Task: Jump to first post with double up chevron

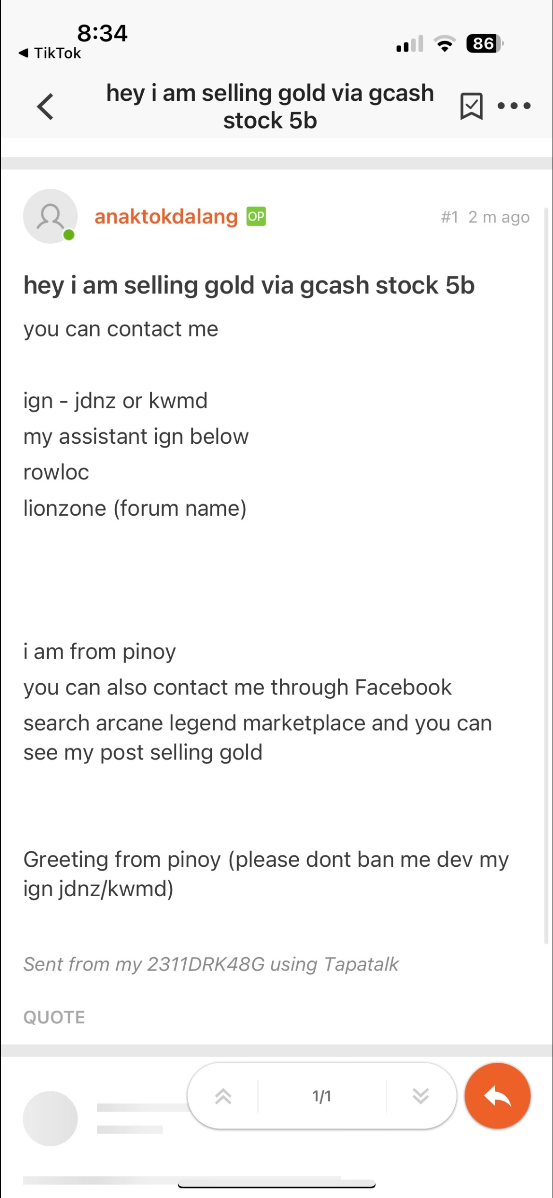Action: (x=223, y=1096)
